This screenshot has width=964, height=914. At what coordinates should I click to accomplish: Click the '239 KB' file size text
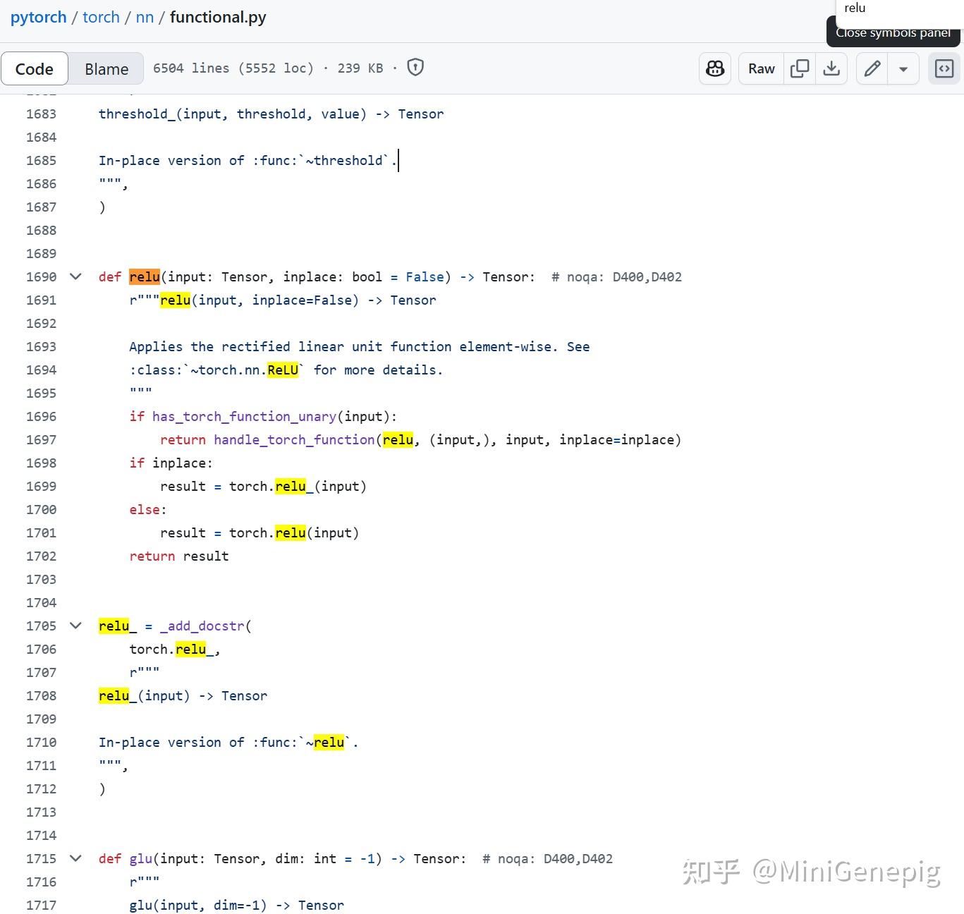(x=360, y=68)
